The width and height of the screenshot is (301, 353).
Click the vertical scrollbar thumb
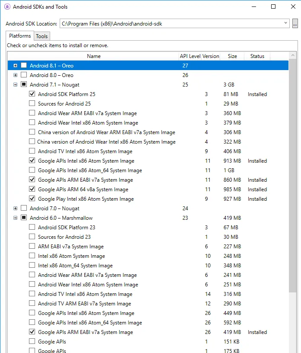pos(293,176)
